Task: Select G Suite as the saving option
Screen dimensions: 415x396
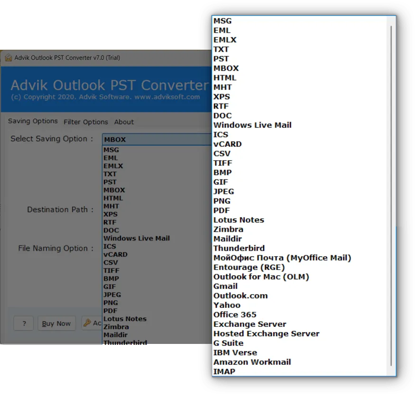Action: (228, 343)
